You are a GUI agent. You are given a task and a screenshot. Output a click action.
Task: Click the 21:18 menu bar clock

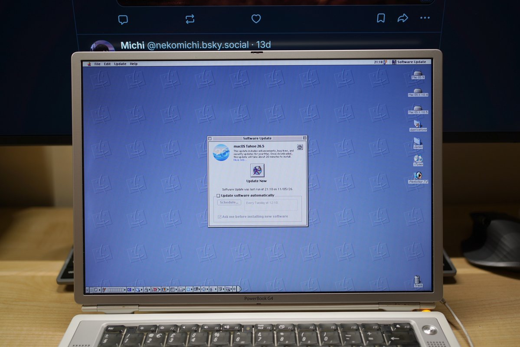tap(378, 62)
